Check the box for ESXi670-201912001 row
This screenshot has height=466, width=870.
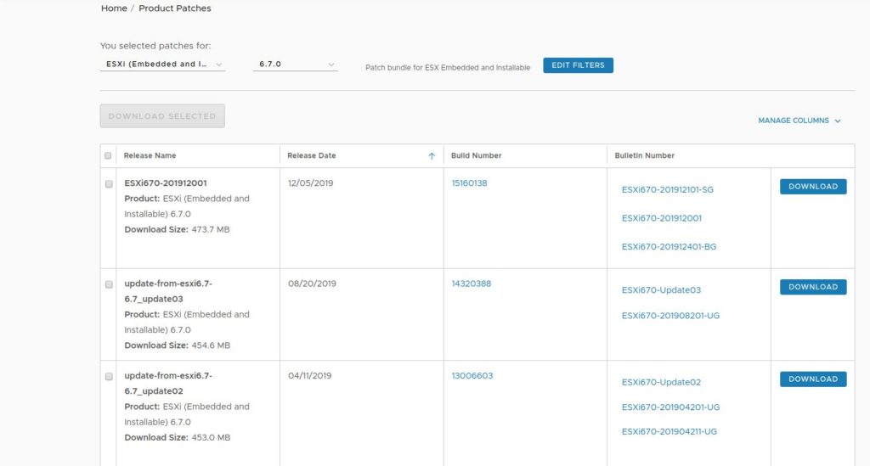click(109, 184)
